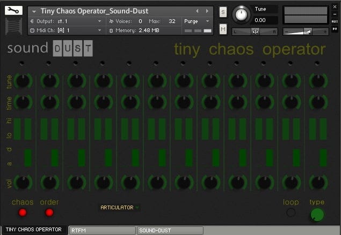Click the first channel indicator LED at top
This screenshot has height=235, width=341.
pyautogui.click(x=21, y=63)
